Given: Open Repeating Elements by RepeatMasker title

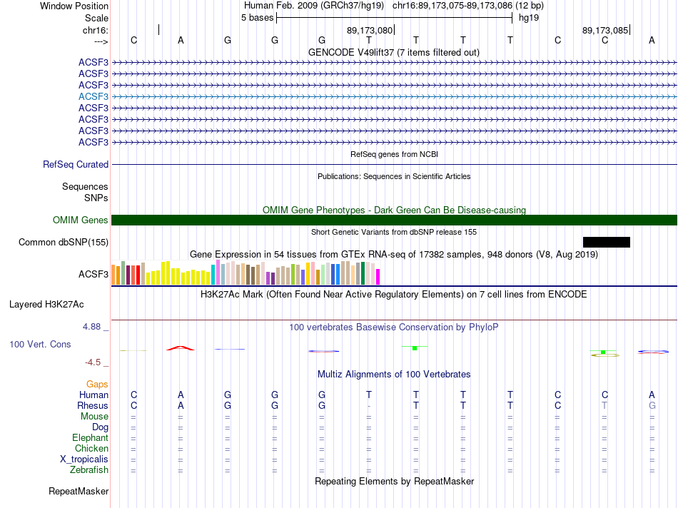Looking at the screenshot, I should tap(394, 481).
